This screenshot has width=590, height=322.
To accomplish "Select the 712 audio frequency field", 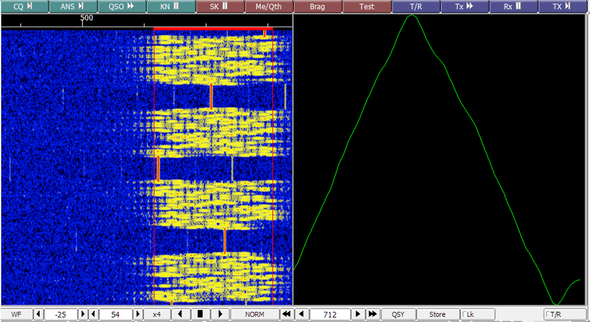I will [x=330, y=314].
